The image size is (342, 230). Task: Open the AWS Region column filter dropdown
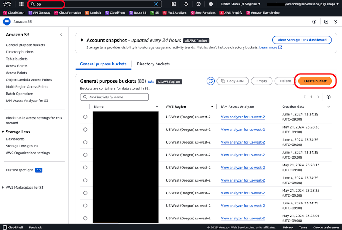click(x=212, y=106)
